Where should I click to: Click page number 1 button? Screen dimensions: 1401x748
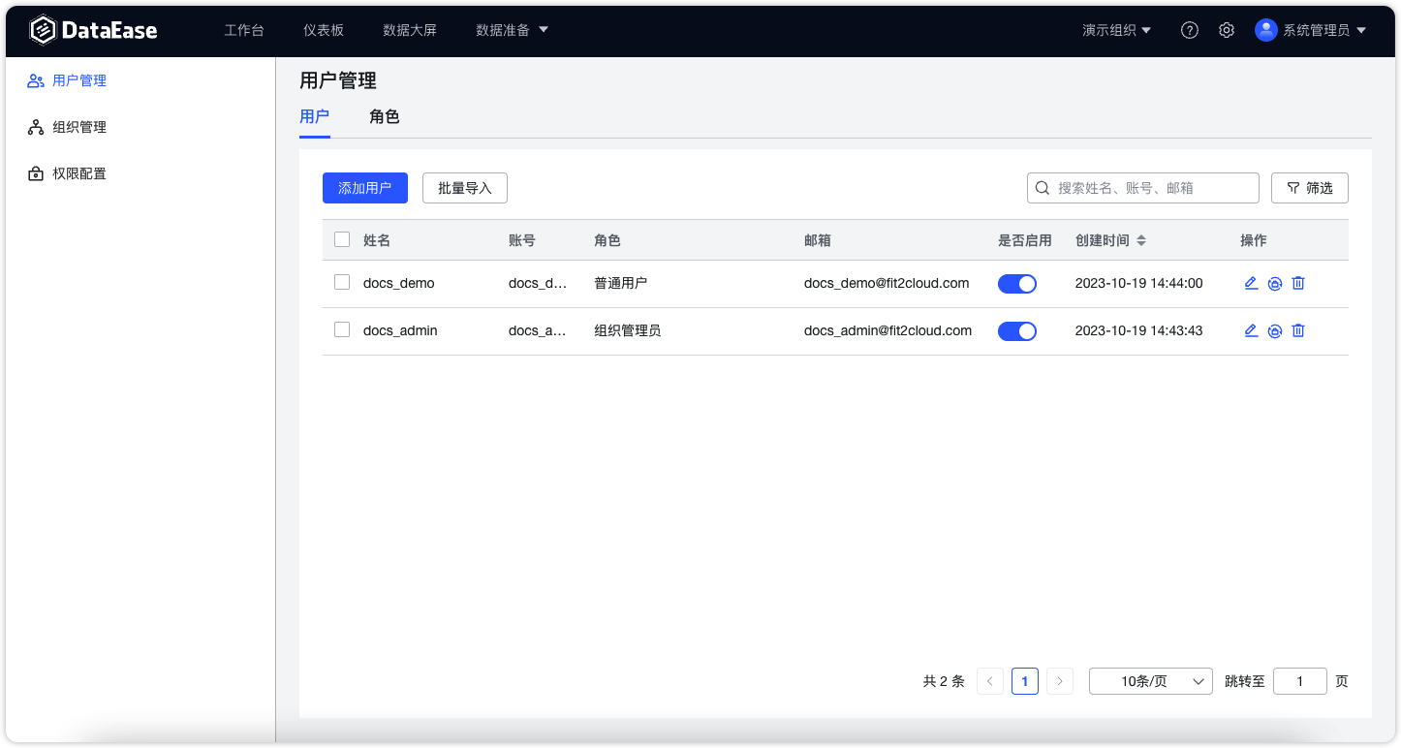click(1025, 681)
